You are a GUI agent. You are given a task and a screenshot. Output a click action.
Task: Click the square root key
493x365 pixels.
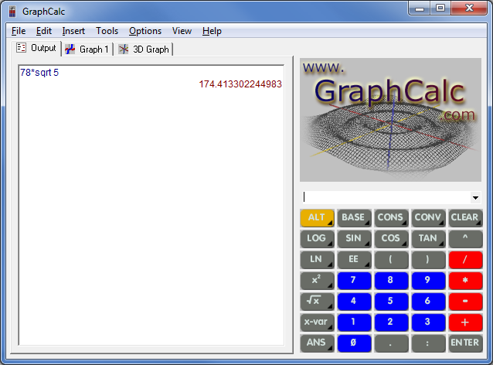click(317, 301)
